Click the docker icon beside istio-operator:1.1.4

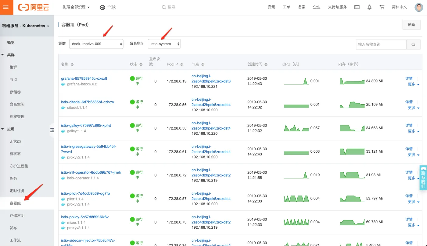click(x=63, y=178)
